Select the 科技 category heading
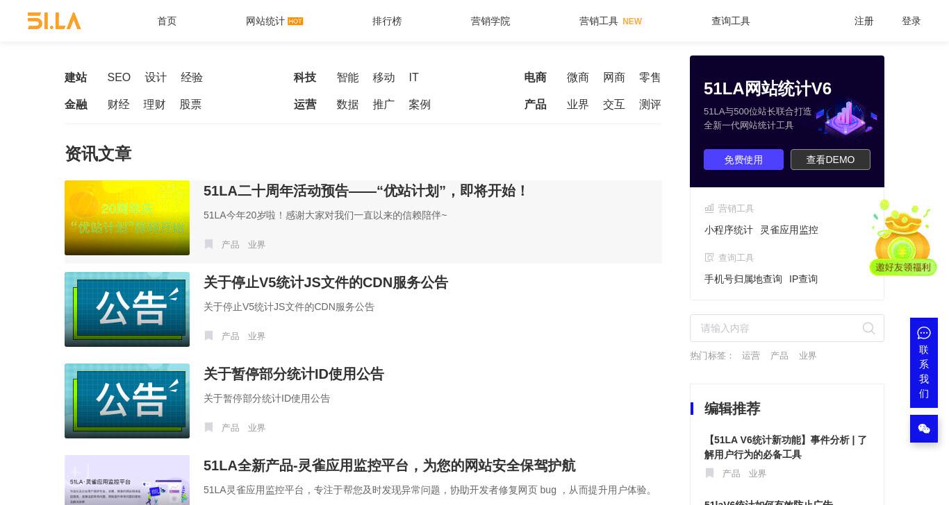Viewport: 949px width, 505px height. [x=305, y=78]
